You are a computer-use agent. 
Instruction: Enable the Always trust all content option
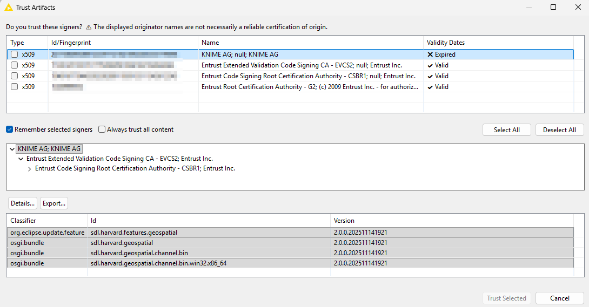coord(102,129)
